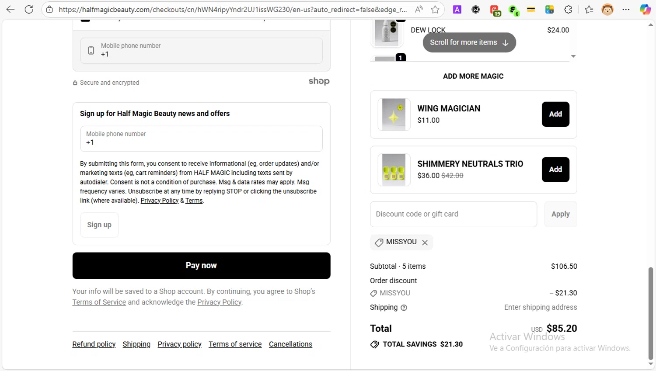The height and width of the screenshot is (371, 656).
Task: Click the cart list down arrow
Action: click(573, 56)
